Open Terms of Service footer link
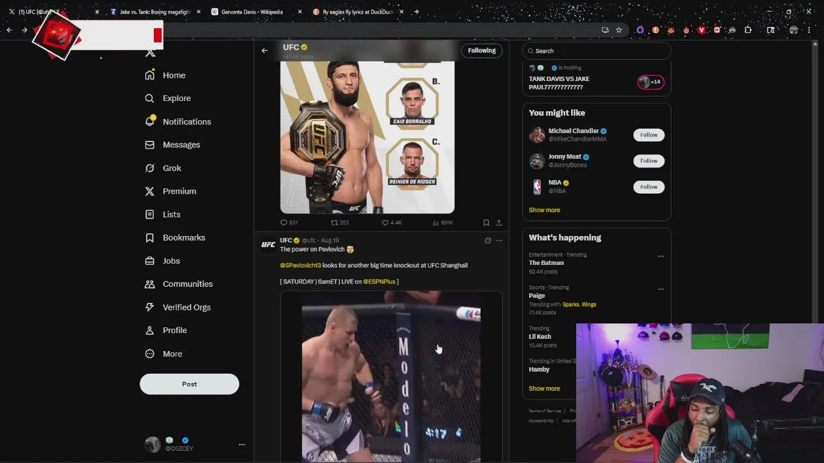Viewport: 824px width, 463px height. 545,411
